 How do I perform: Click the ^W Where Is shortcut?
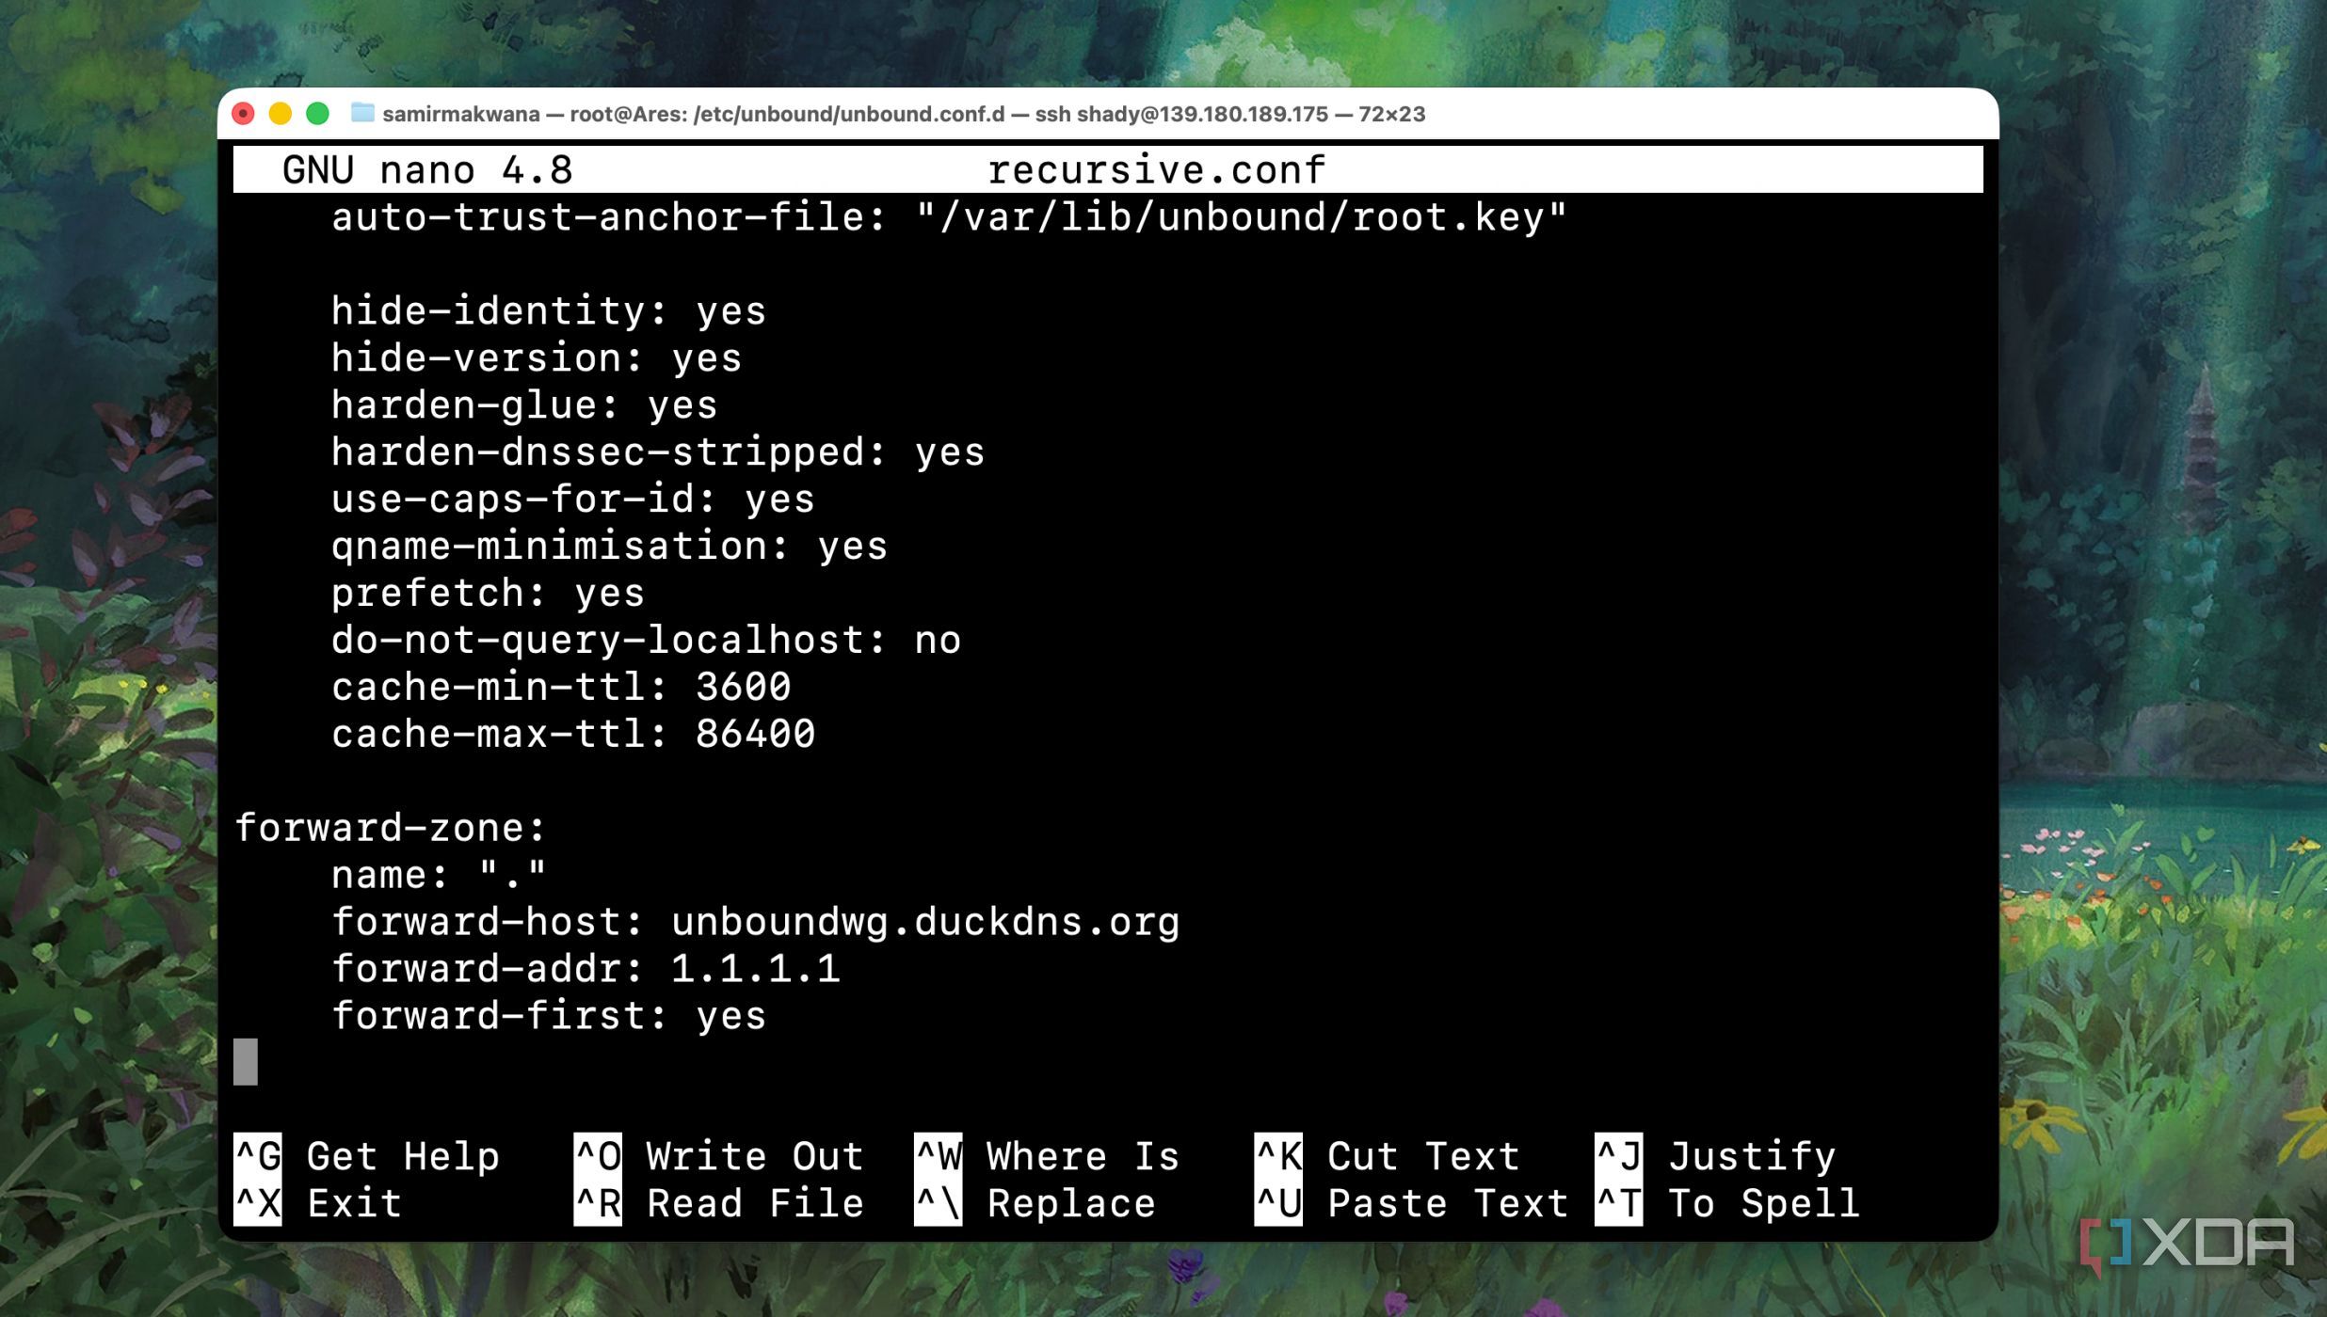[x=1047, y=1156]
